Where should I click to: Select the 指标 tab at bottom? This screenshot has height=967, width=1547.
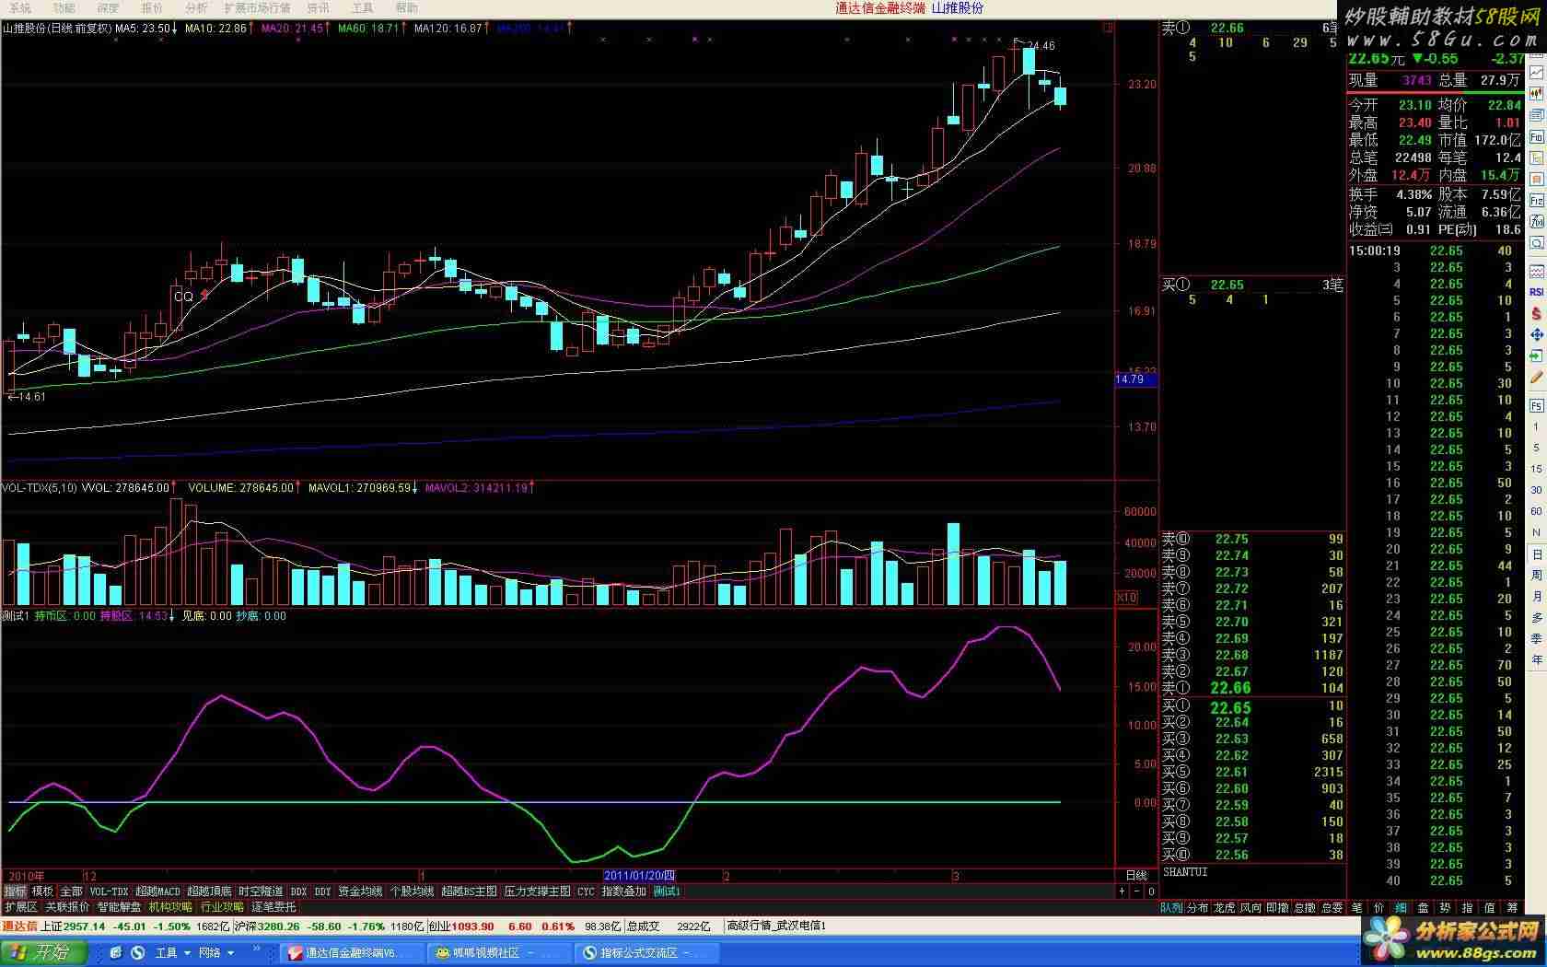15,891
